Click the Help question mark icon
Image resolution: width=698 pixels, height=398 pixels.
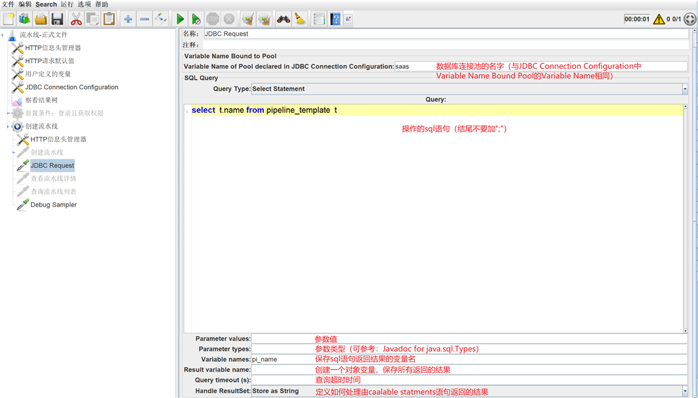[335, 19]
